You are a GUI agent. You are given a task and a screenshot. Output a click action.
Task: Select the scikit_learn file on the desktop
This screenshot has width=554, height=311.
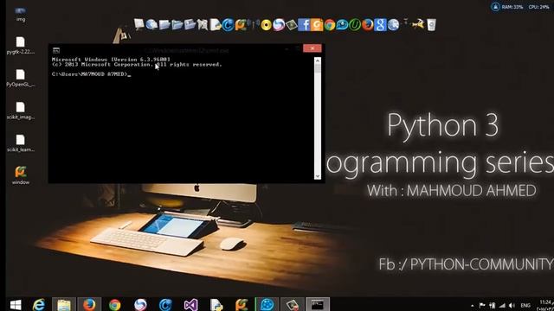tap(21, 143)
